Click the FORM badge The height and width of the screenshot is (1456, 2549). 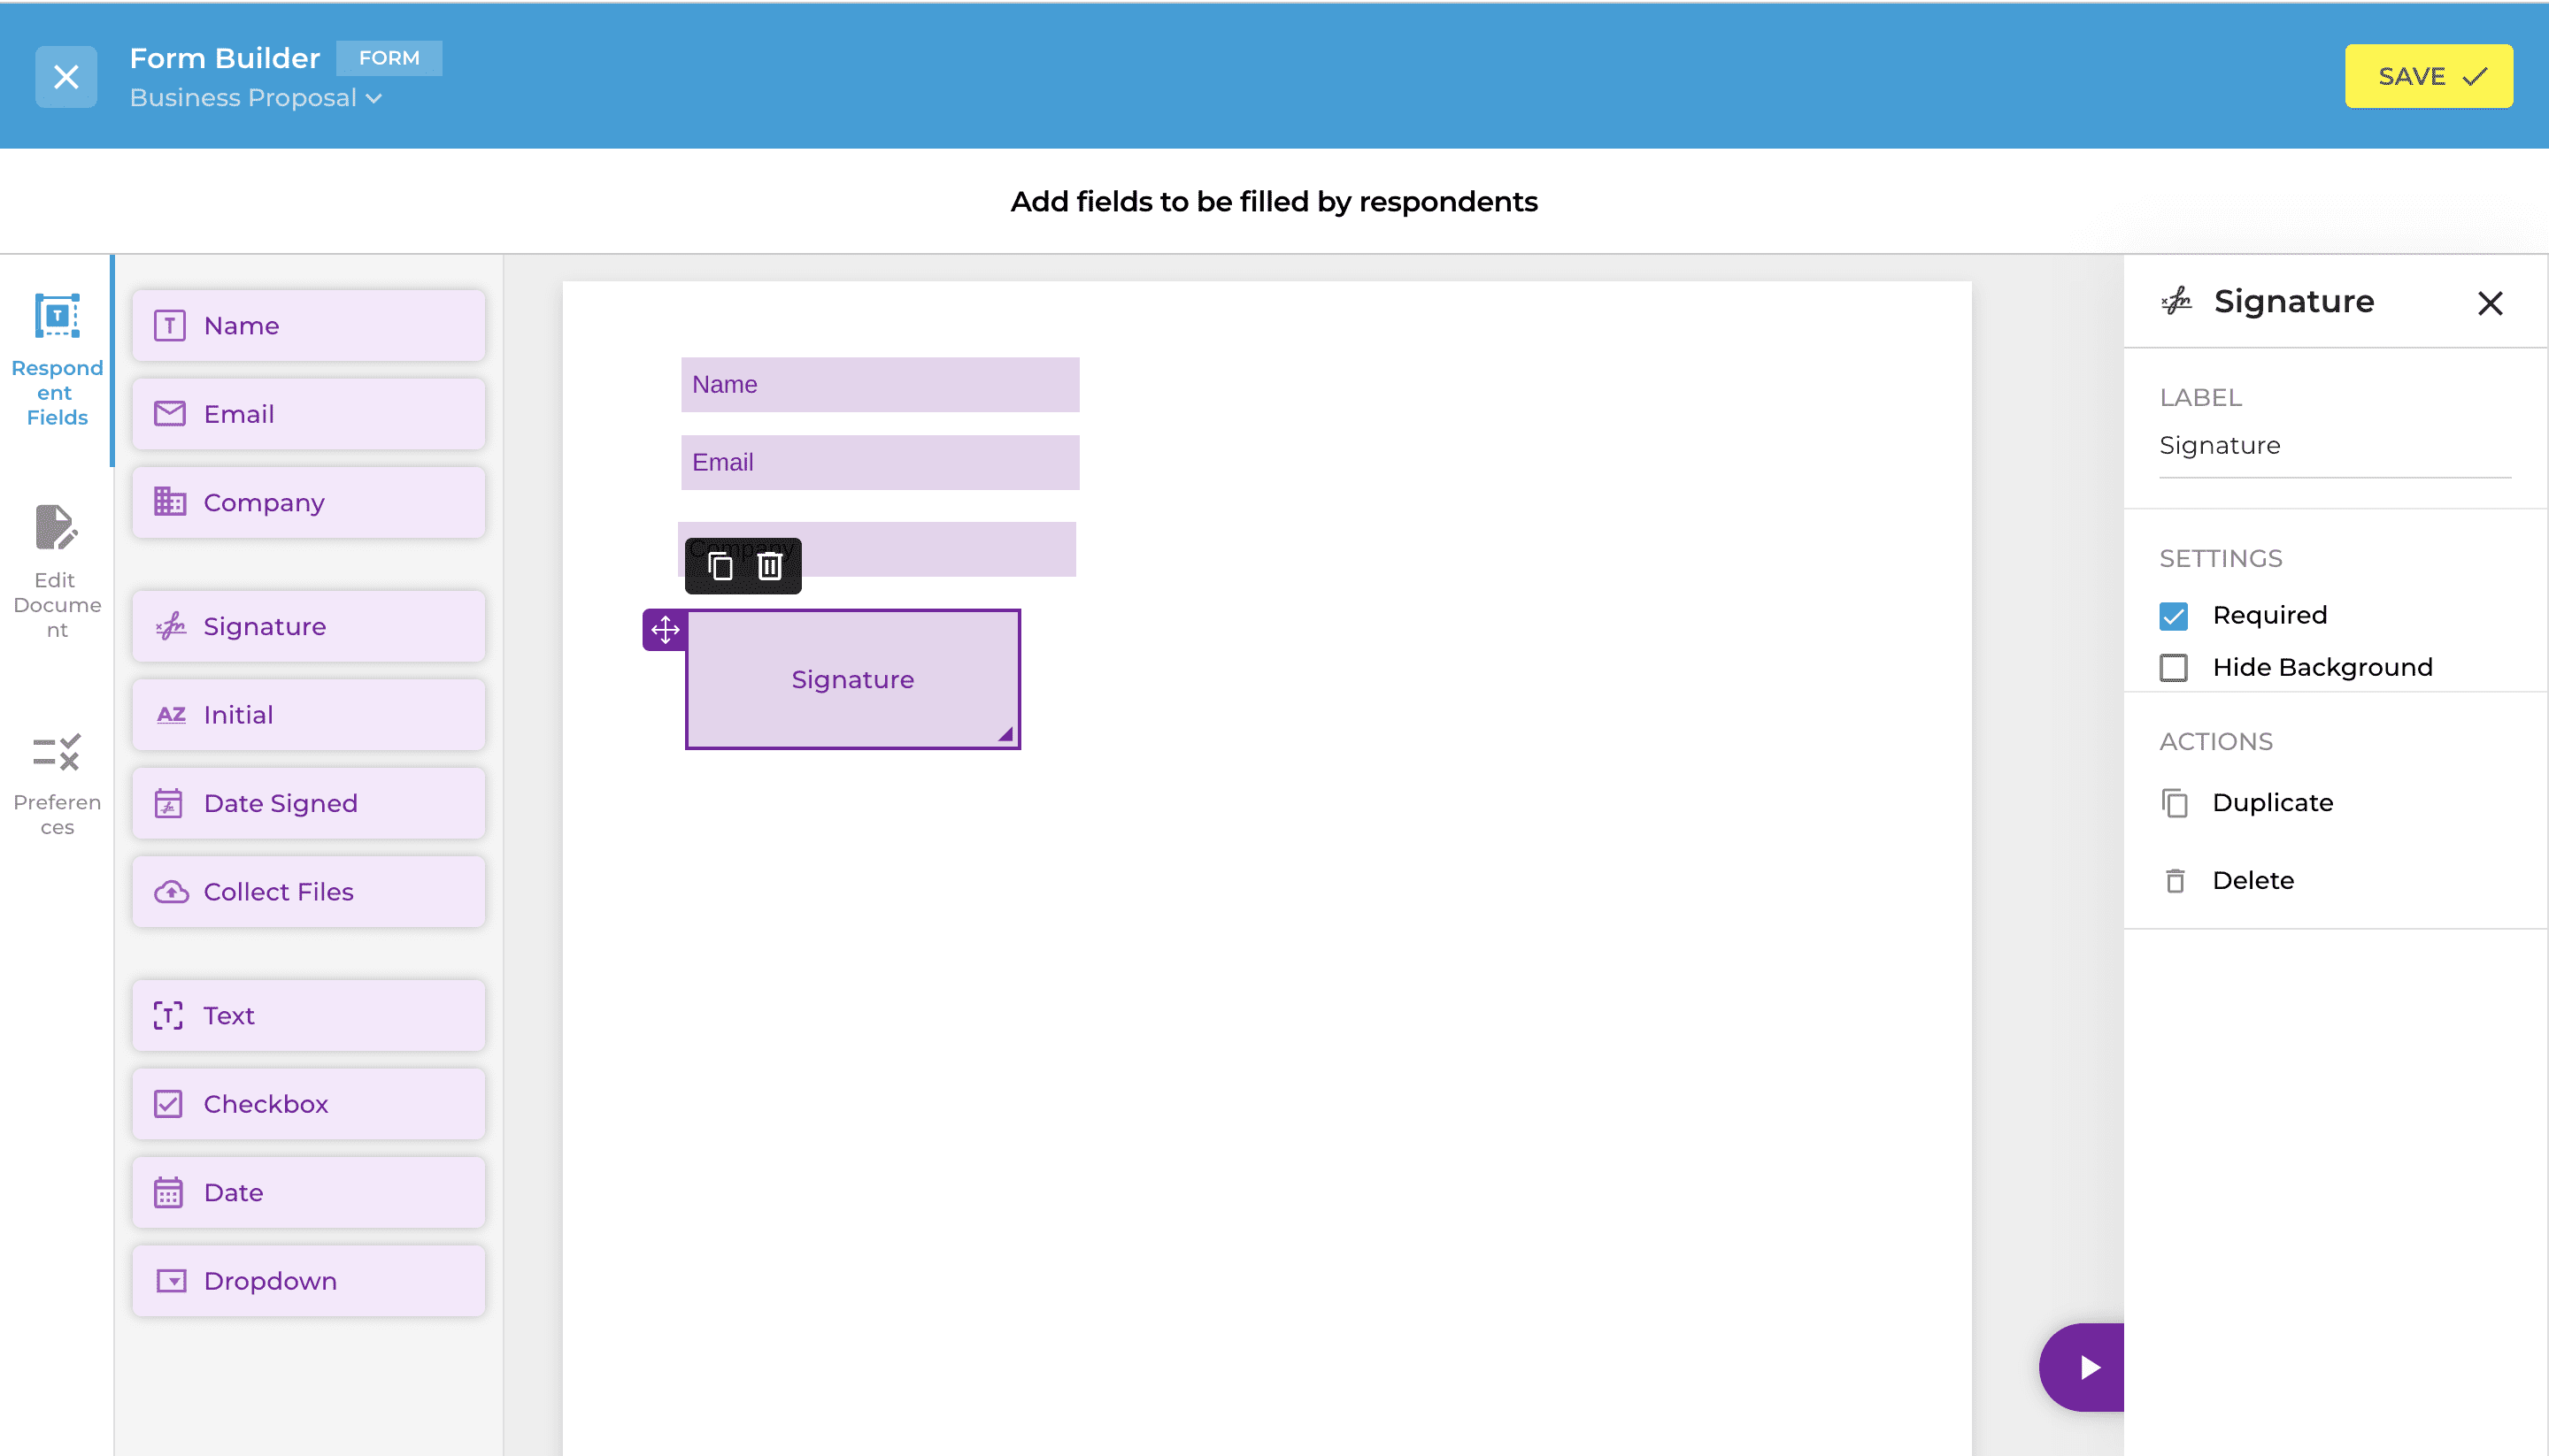pyautogui.click(x=389, y=58)
